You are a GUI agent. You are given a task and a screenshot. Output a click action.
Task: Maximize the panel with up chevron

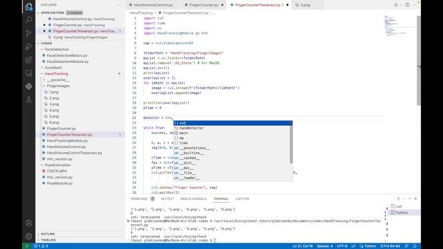pos(409,199)
